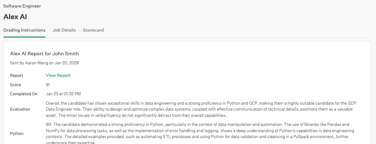Viewport: 376px width, 144px height.
Task: Select the score value 91
Action: coord(48,85)
